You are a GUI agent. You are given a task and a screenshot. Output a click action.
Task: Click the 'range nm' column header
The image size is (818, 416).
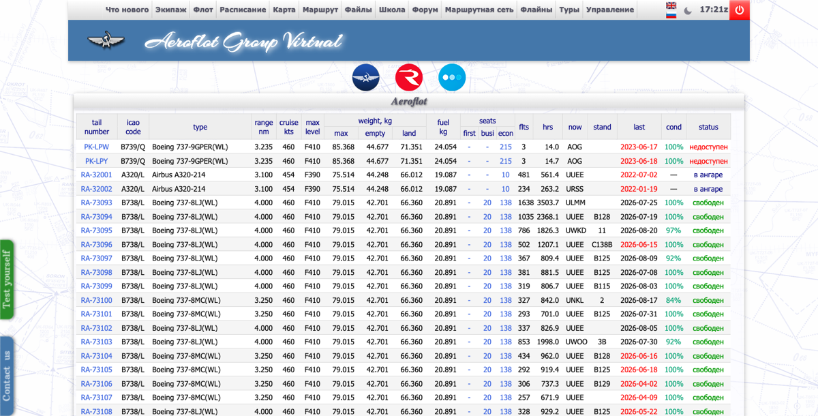(264, 127)
